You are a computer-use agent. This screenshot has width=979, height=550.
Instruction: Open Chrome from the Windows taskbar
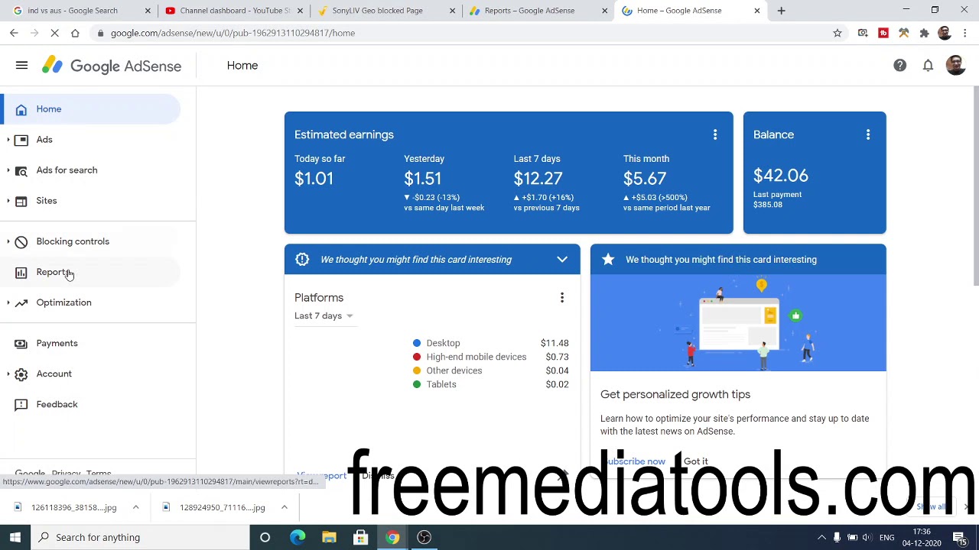tap(392, 537)
